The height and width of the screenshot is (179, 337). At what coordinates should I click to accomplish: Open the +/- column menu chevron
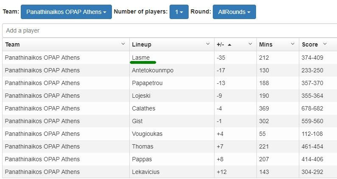250,44
